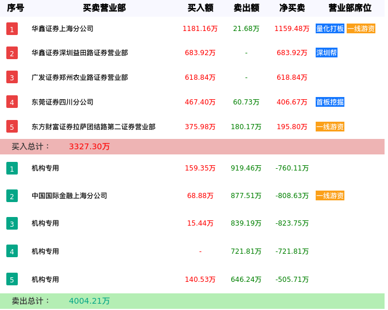Click the 首板挖掘 tag

coord(330,102)
